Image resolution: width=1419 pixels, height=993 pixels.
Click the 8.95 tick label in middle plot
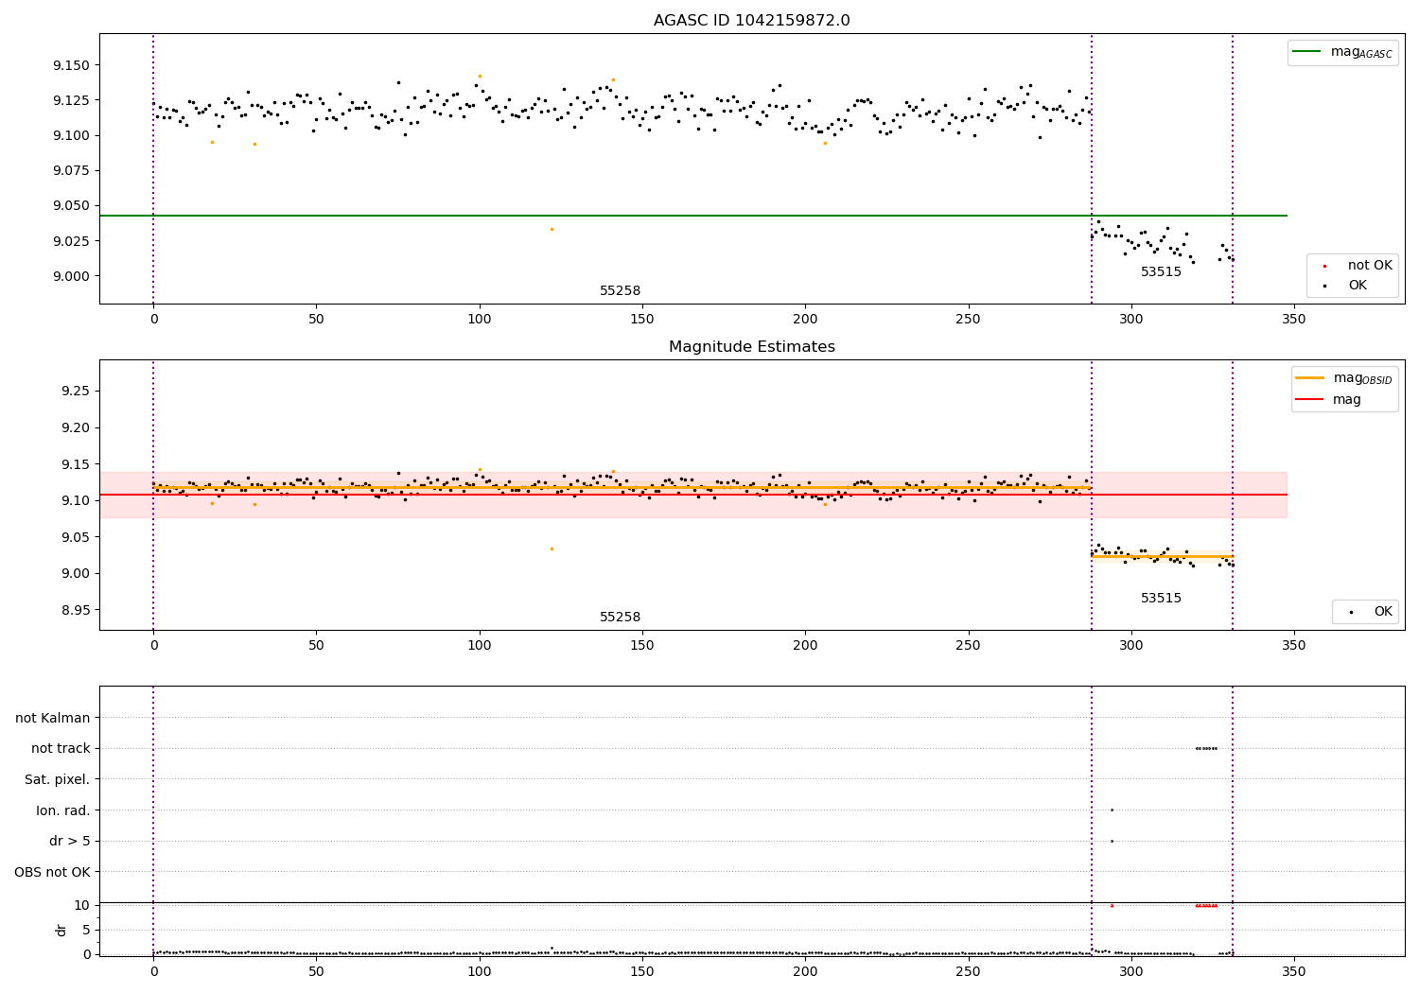tap(76, 610)
